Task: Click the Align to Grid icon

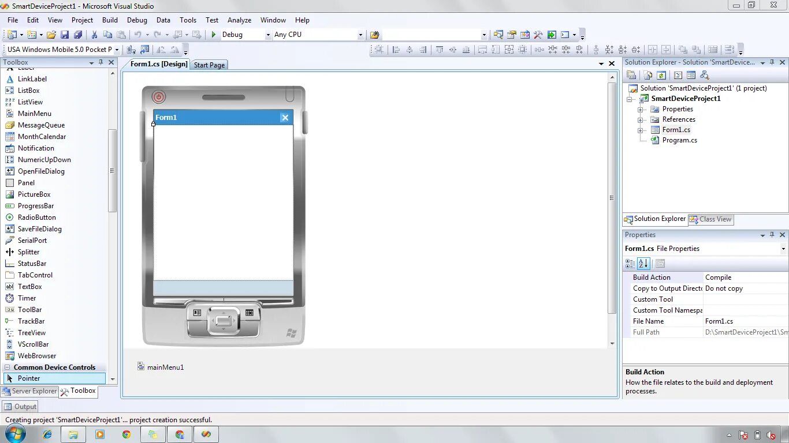Action: click(379, 50)
